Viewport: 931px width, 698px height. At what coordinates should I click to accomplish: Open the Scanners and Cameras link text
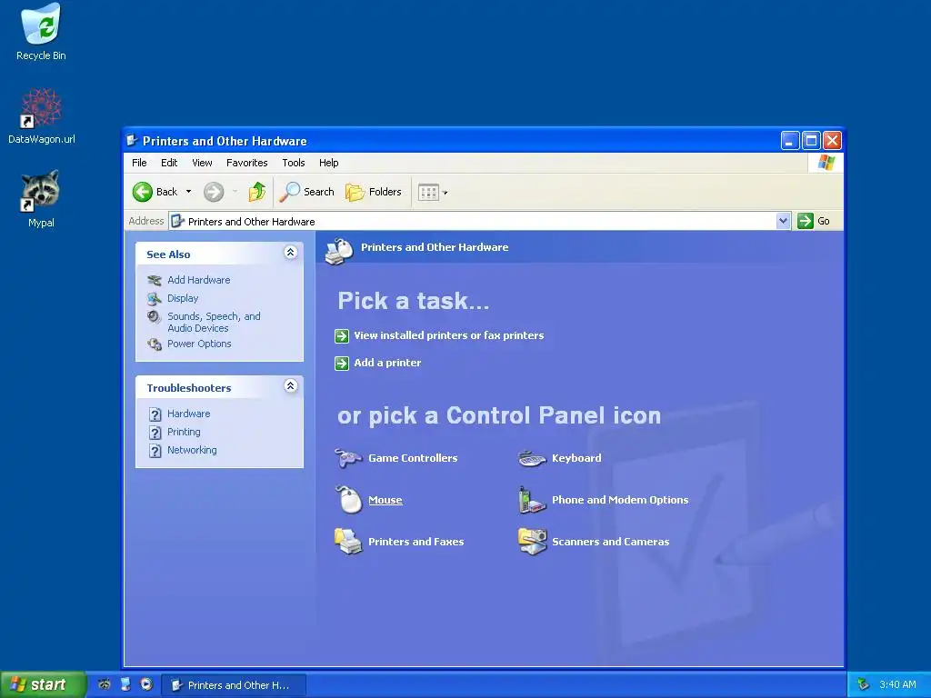(610, 542)
